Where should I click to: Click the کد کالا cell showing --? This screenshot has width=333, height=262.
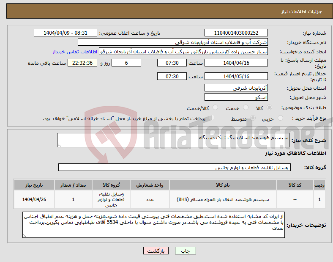click(295, 199)
